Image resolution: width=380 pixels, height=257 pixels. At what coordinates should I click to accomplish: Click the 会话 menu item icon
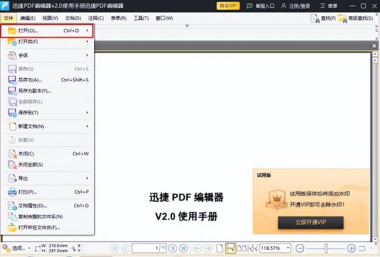[x=12, y=56]
